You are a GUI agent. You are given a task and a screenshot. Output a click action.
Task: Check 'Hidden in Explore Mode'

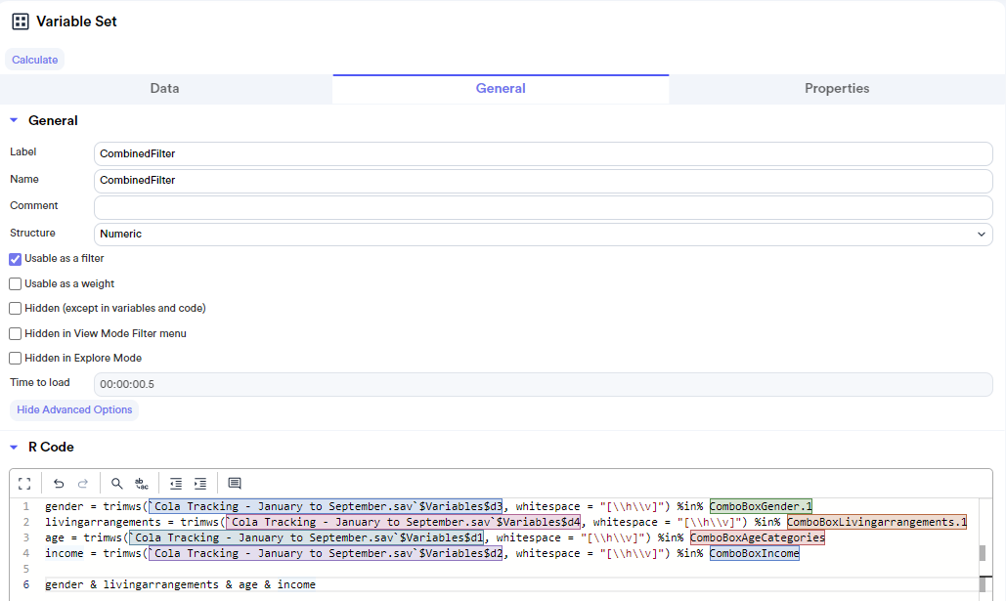(x=14, y=358)
